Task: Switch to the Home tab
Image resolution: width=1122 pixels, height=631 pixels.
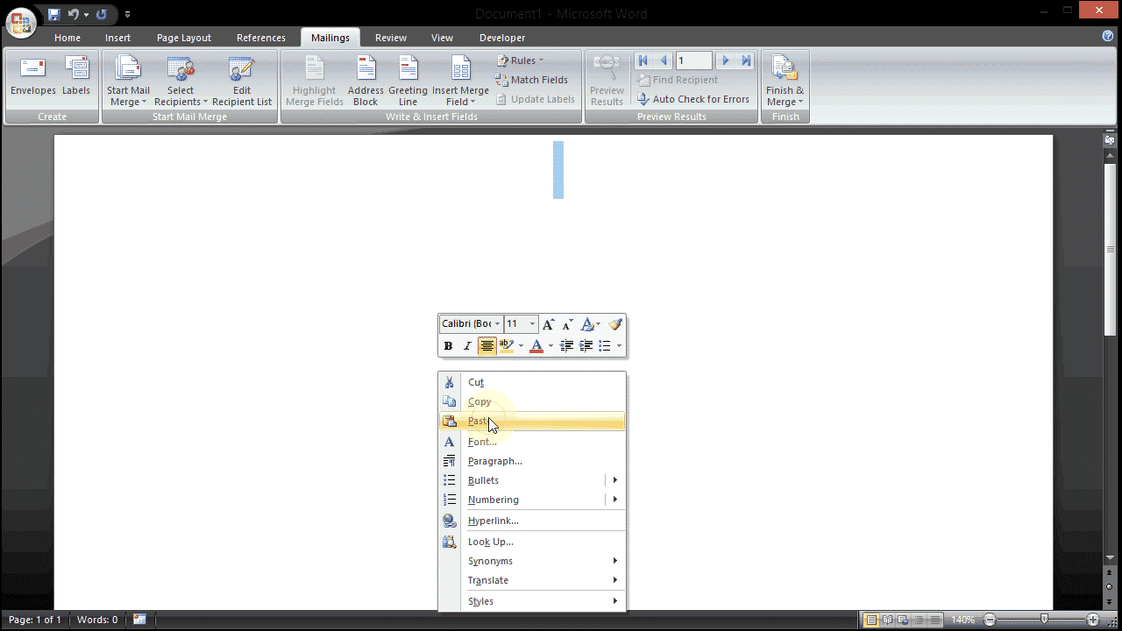Action: click(x=67, y=38)
